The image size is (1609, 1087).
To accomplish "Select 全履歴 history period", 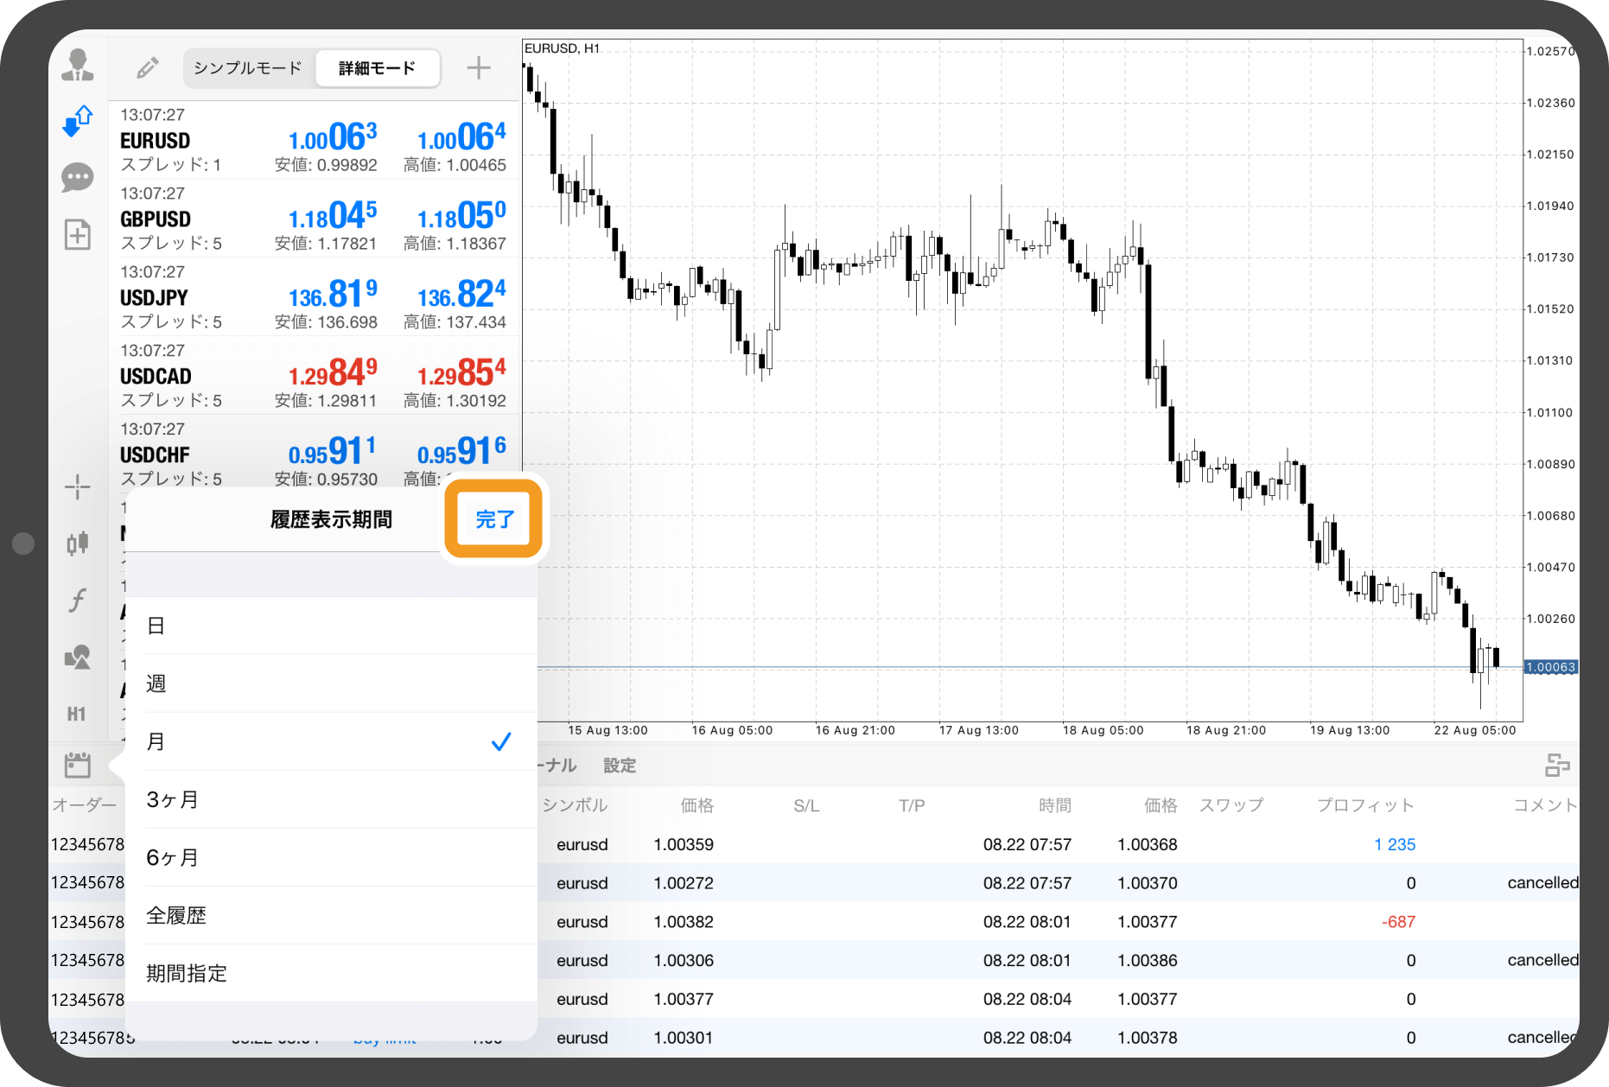I will coord(331,915).
